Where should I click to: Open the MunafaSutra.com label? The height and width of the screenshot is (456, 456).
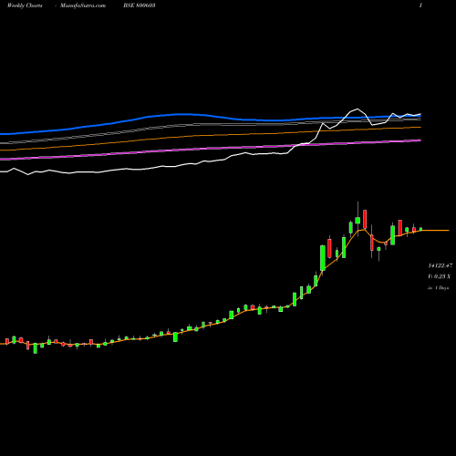[83, 5]
